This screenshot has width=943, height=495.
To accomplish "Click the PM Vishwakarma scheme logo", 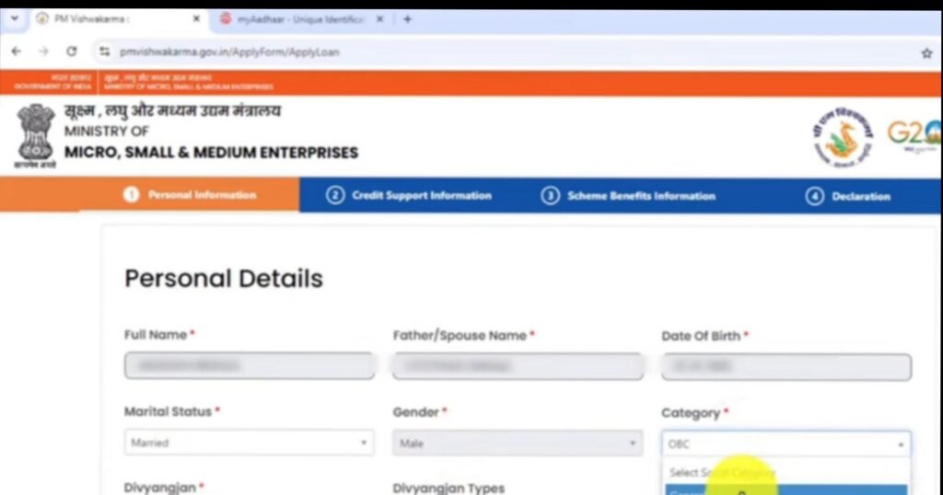I will (843, 138).
